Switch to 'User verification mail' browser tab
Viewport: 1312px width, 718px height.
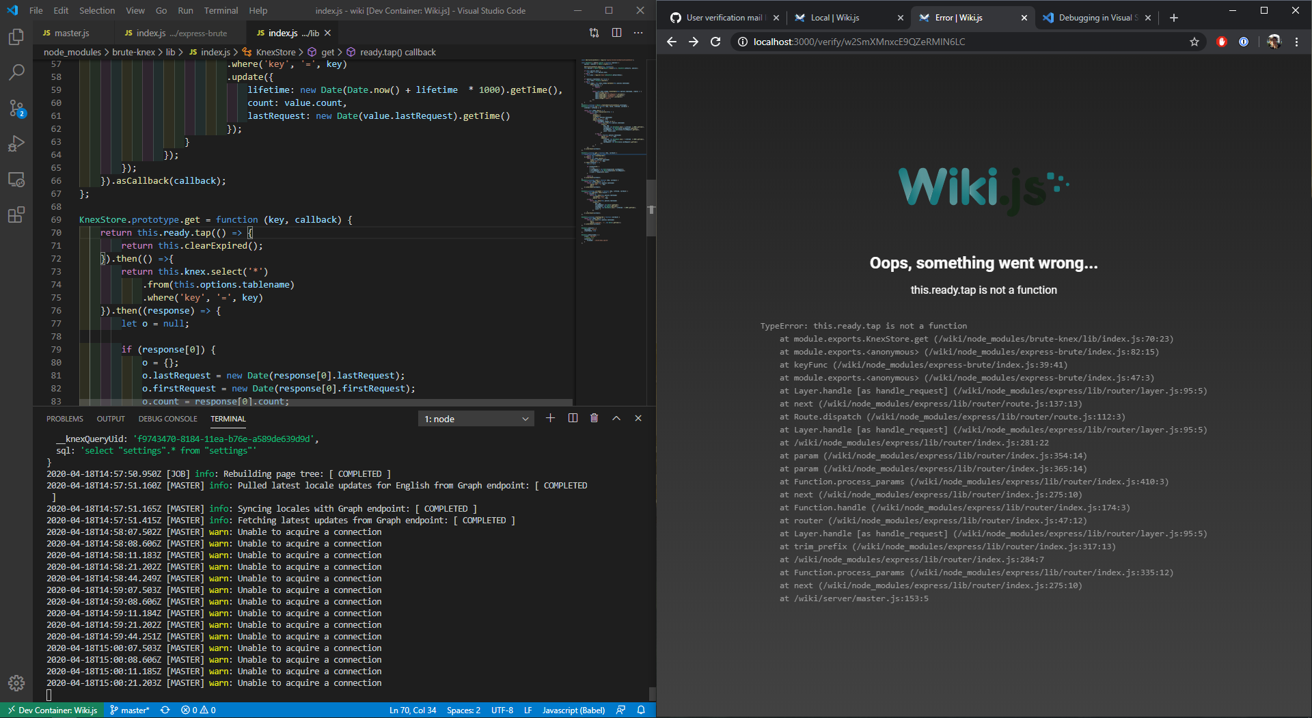point(723,18)
